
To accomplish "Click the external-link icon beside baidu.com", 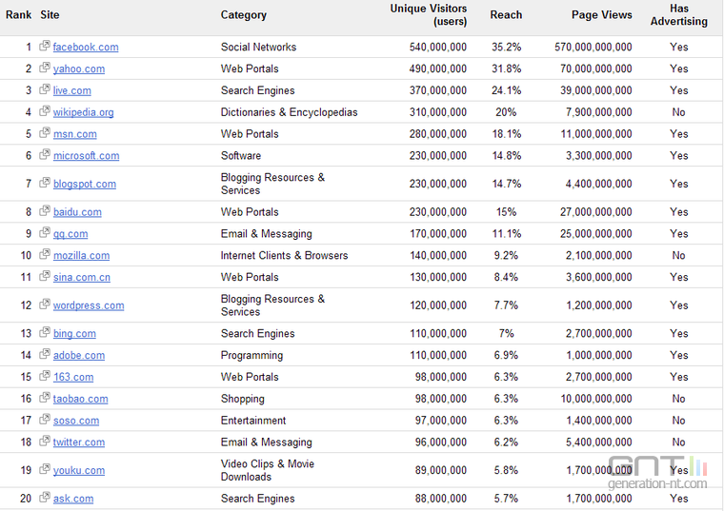I will (45, 210).
